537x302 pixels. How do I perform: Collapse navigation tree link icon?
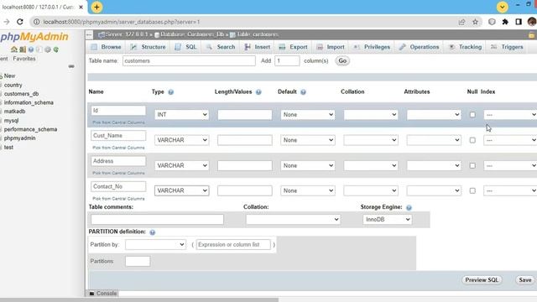pos(71,66)
